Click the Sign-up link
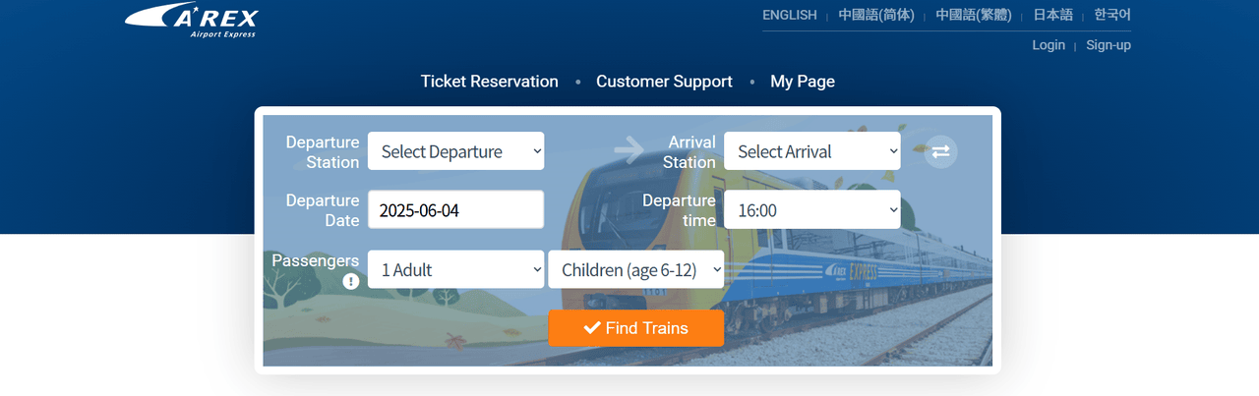The height and width of the screenshot is (396, 1259). pyautogui.click(x=1109, y=45)
